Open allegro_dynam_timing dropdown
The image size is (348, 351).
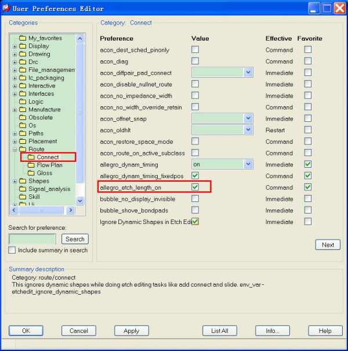[x=248, y=164]
